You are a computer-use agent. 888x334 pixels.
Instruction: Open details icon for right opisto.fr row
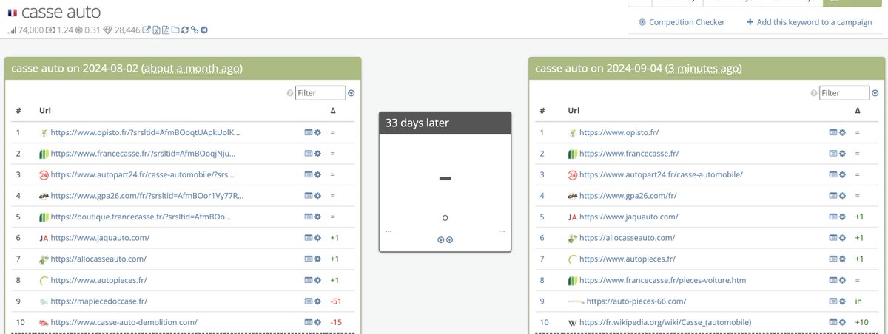point(832,132)
